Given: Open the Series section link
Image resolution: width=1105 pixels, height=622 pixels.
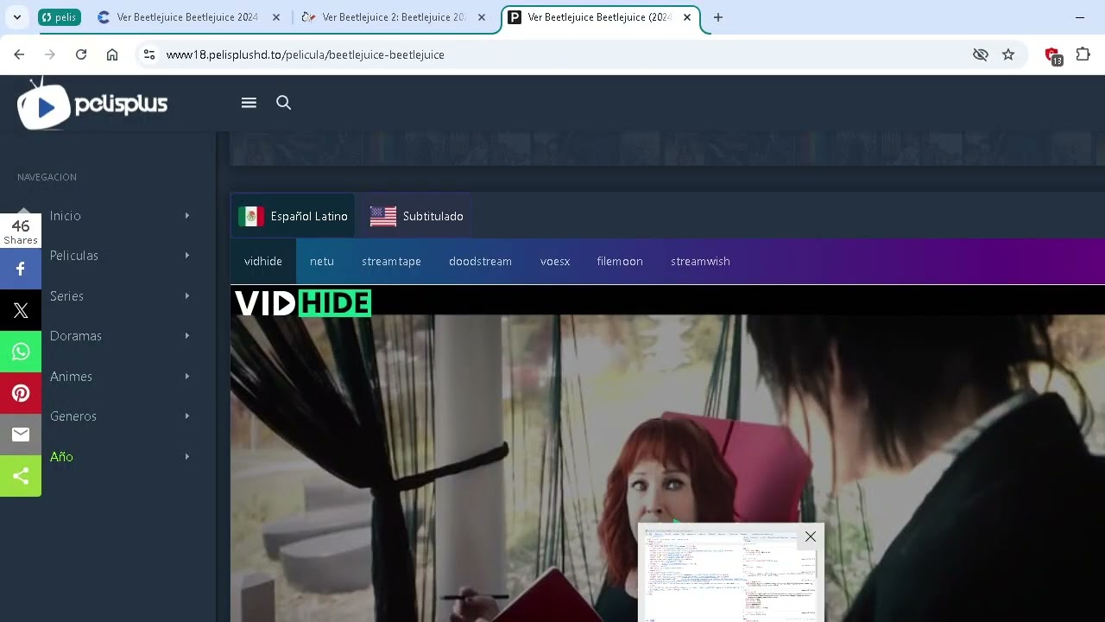Looking at the screenshot, I should (x=66, y=296).
